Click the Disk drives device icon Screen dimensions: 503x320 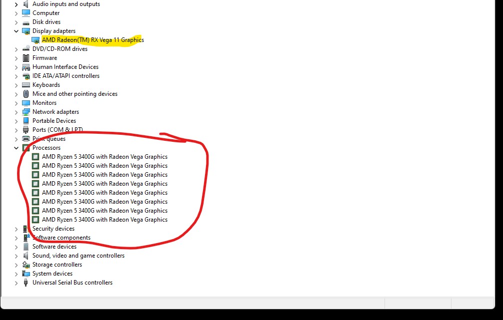(x=26, y=22)
